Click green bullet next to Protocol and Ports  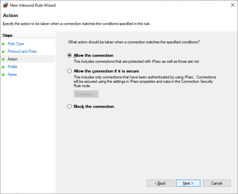pos(3,51)
